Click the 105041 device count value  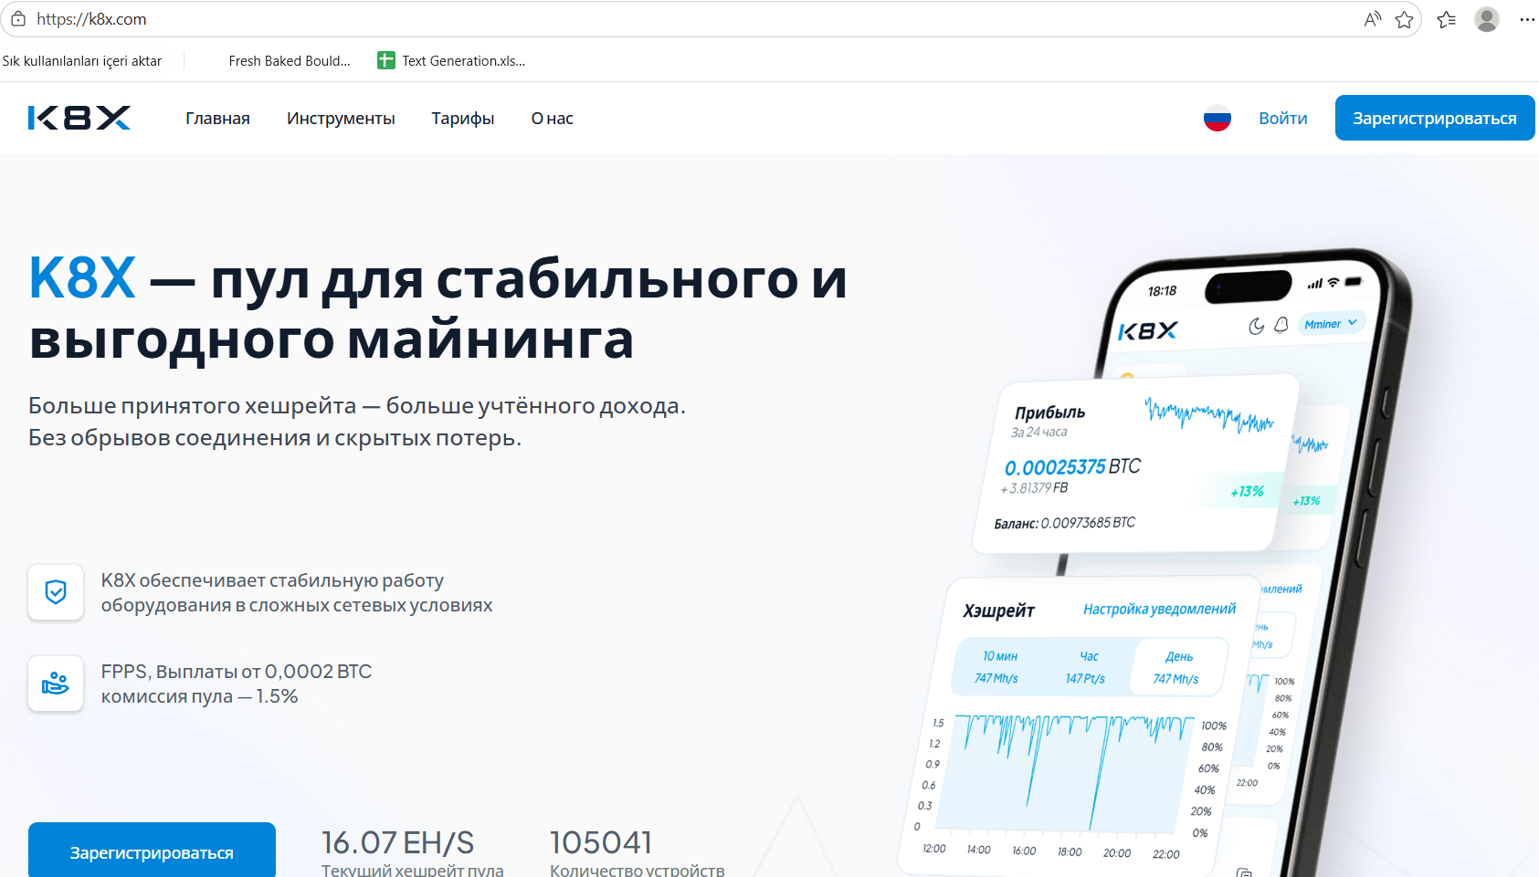click(601, 842)
